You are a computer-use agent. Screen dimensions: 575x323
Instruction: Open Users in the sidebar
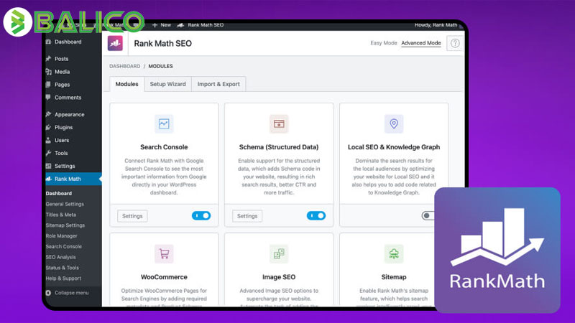tap(62, 140)
